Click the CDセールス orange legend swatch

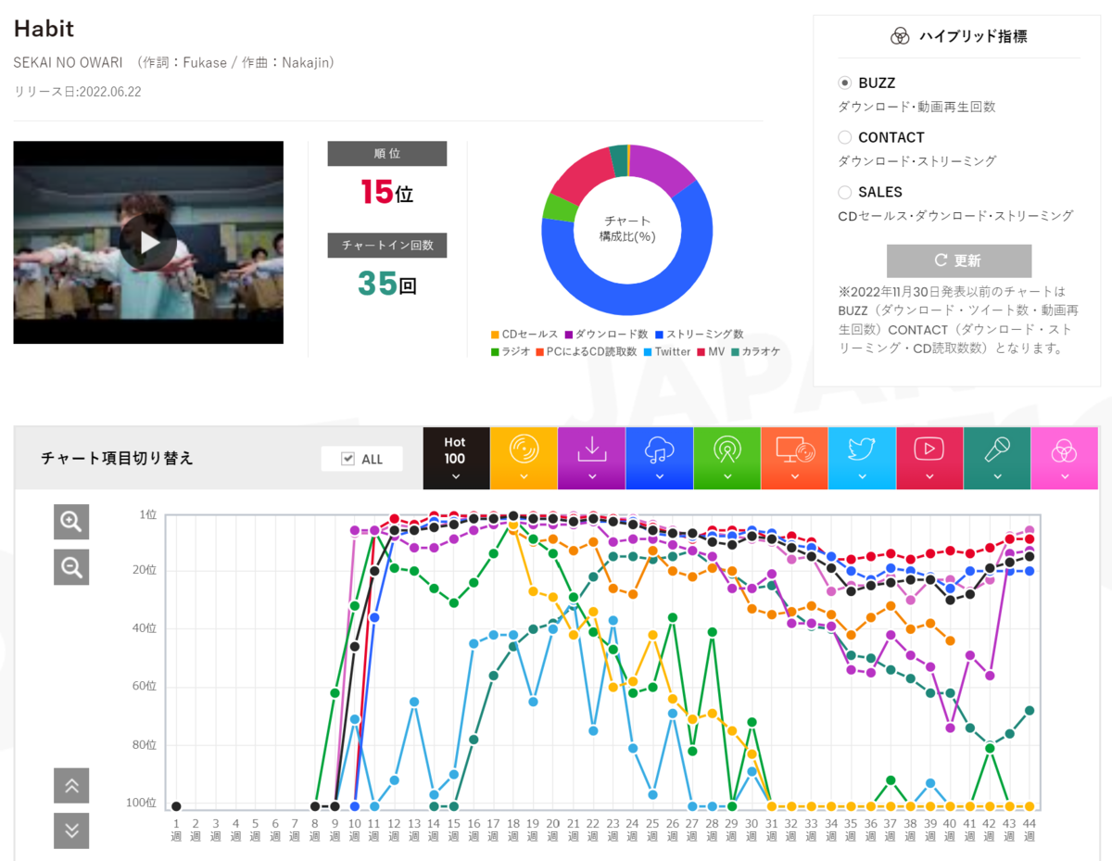click(495, 335)
